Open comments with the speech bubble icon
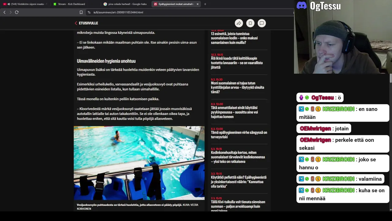Viewport: 392px width, 221px height. pyautogui.click(x=262, y=23)
